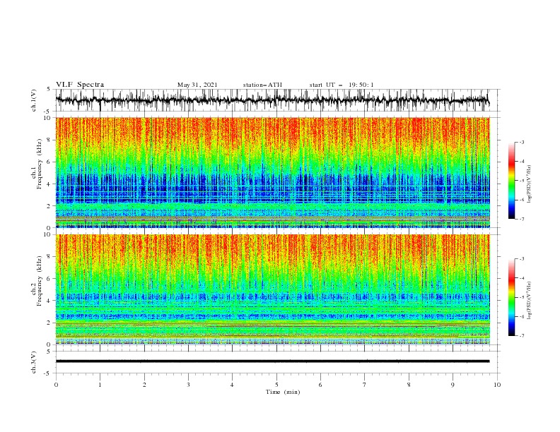Click the ch.1 PSD color scale bar
The image size is (560, 432).
(x=511, y=181)
